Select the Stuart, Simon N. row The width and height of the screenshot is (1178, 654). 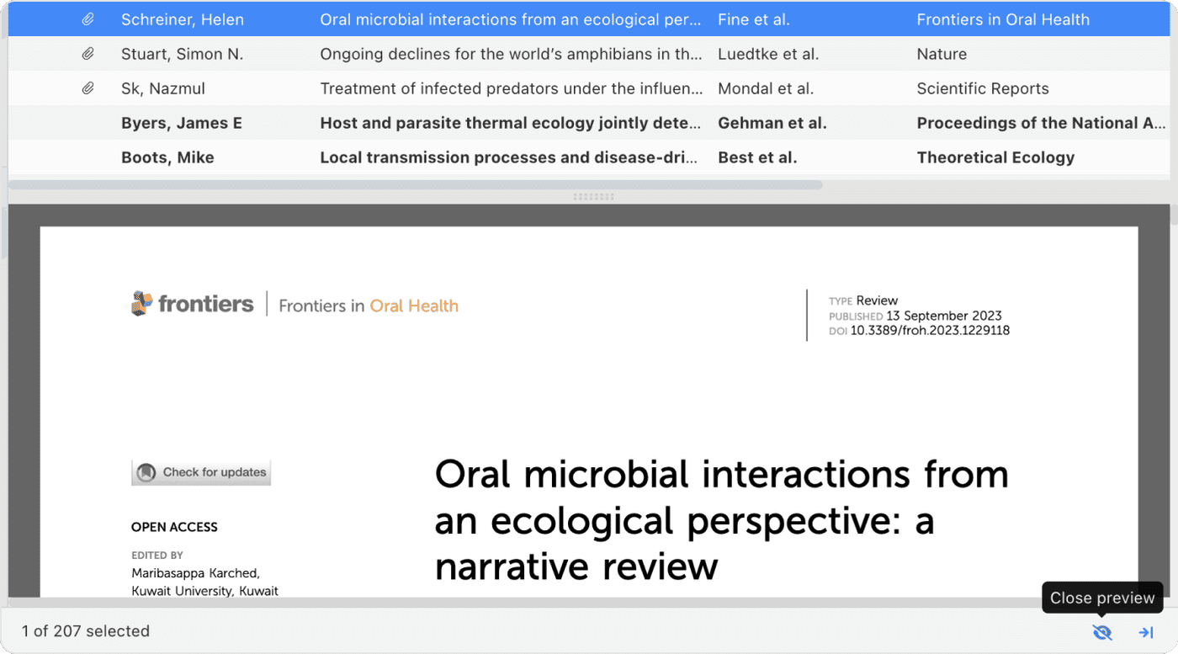(196, 53)
